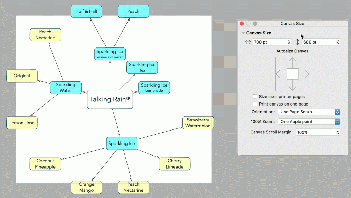Click the autosize canvas right arrow
Image resolution: width=351 pixels, height=198 pixels.
tap(304, 74)
